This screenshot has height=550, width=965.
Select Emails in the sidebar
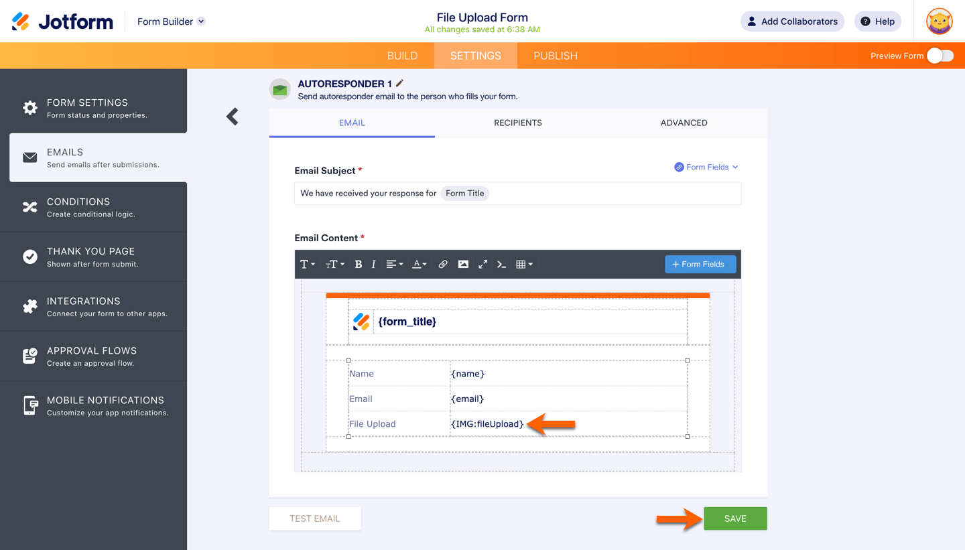[x=99, y=157]
